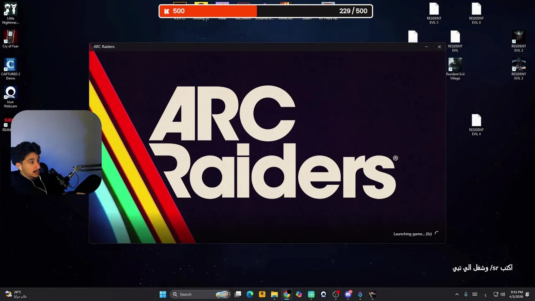
Task: Open Rockstar Games Launcher from the taskbar
Action: pos(262,294)
